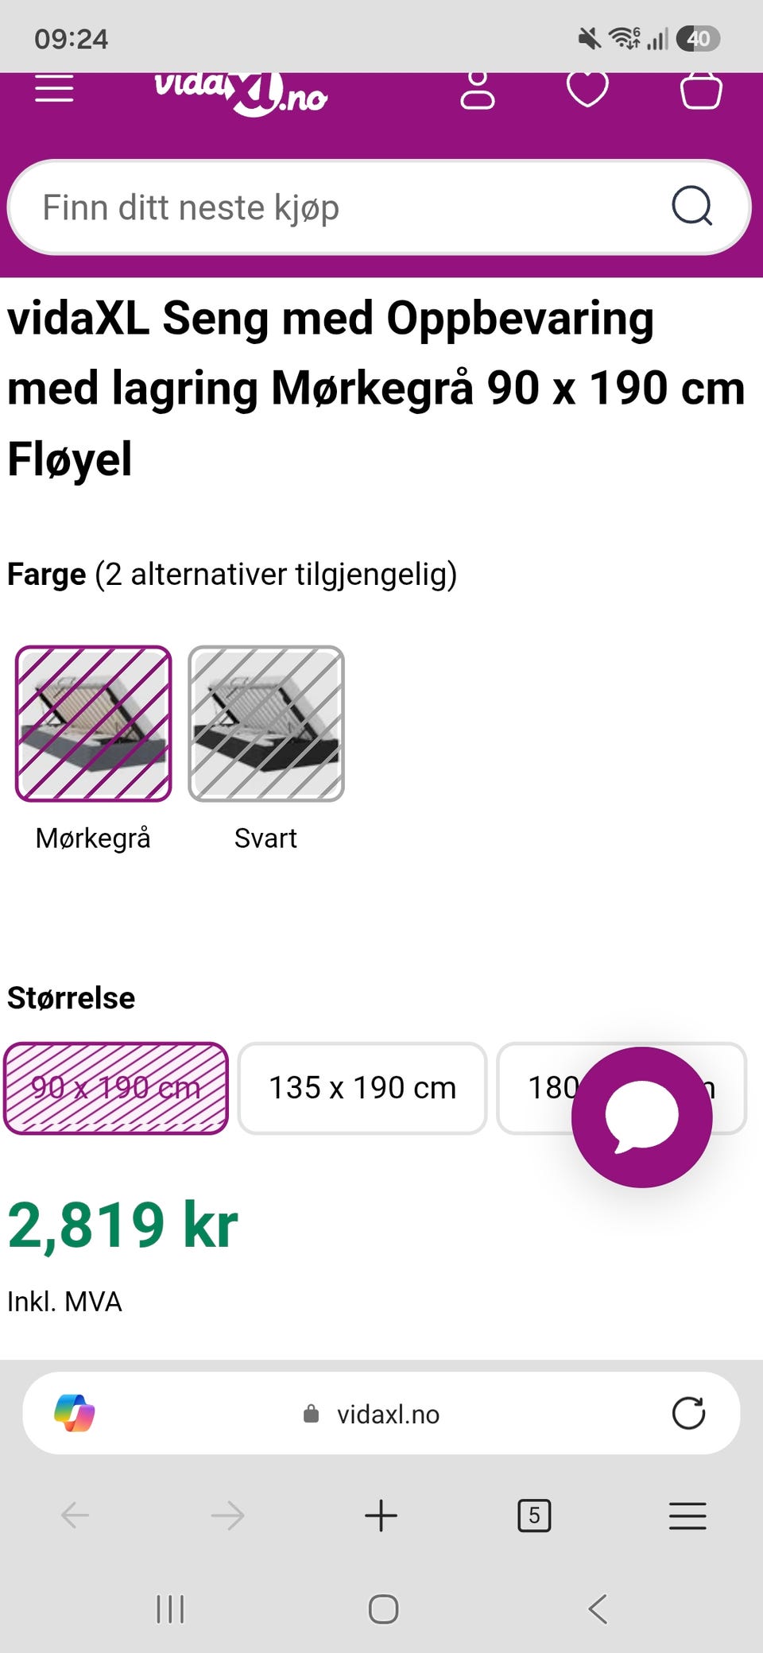Open the shopping basket icon
Screen dimensions: 763x1653
click(701, 90)
